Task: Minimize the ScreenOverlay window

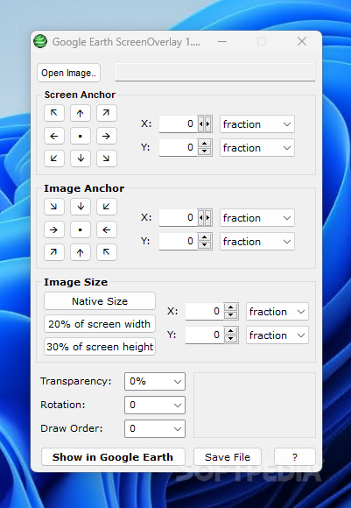Action: pos(222,41)
